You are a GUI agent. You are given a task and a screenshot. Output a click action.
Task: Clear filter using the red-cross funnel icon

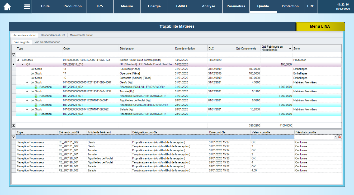pos(339,137)
